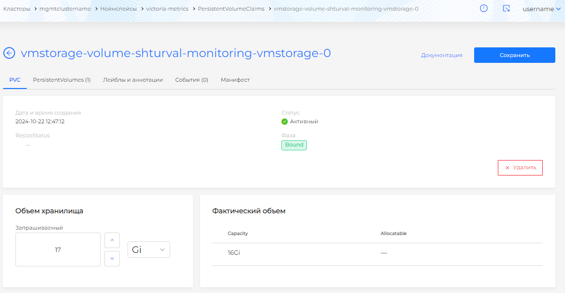Image resolution: width=565 pixels, height=293 pixels.
Task: Click the Сохранить button
Action: pos(514,55)
